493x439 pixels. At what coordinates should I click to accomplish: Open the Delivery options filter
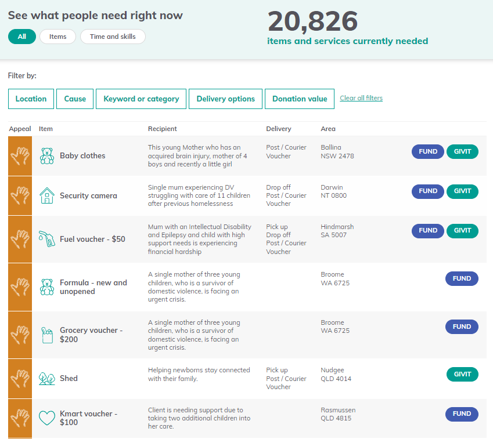(225, 99)
